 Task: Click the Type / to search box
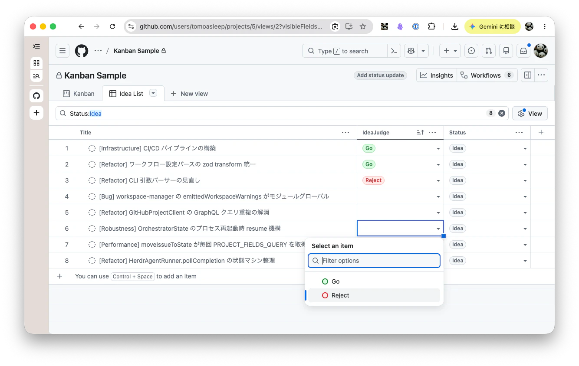(x=345, y=51)
